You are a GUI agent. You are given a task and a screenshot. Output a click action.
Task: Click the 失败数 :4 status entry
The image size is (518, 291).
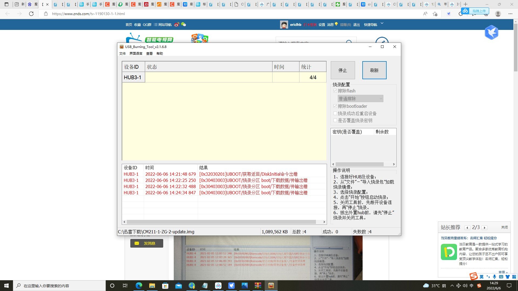(362, 232)
